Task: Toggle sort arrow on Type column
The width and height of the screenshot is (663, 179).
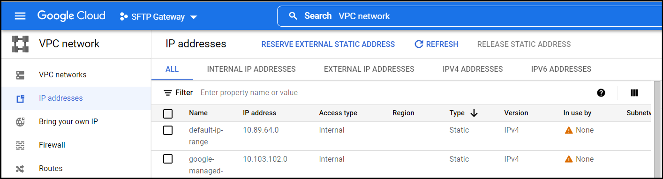Action: coord(474,113)
